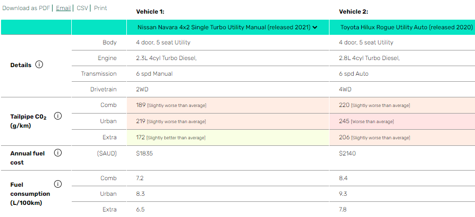Viewport: 475px width, 217px height.
Task: Print the comparison table
Action: 100,8
